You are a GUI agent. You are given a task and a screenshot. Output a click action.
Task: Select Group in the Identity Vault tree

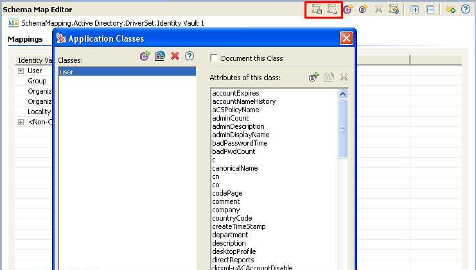(37, 81)
